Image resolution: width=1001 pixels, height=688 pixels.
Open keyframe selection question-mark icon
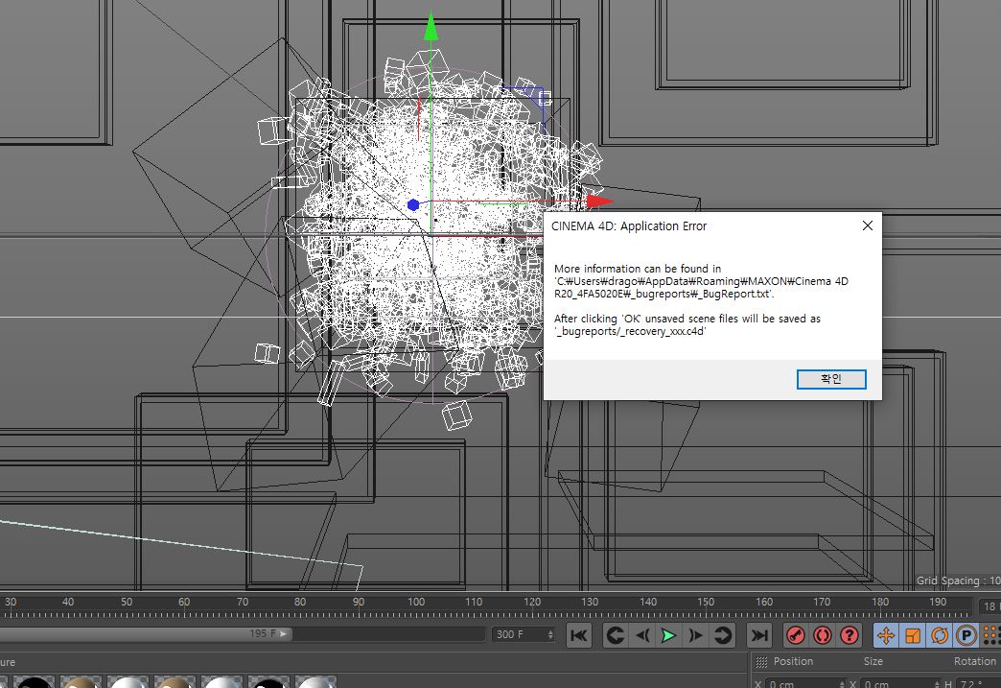click(x=850, y=635)
